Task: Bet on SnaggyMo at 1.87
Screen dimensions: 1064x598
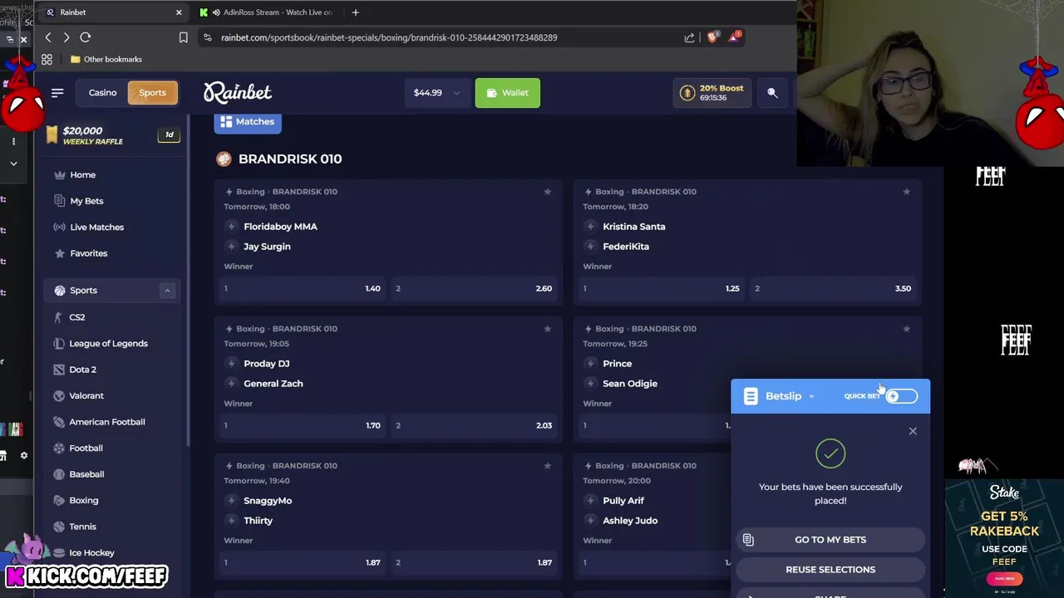Action: click(x=302, y=563)
